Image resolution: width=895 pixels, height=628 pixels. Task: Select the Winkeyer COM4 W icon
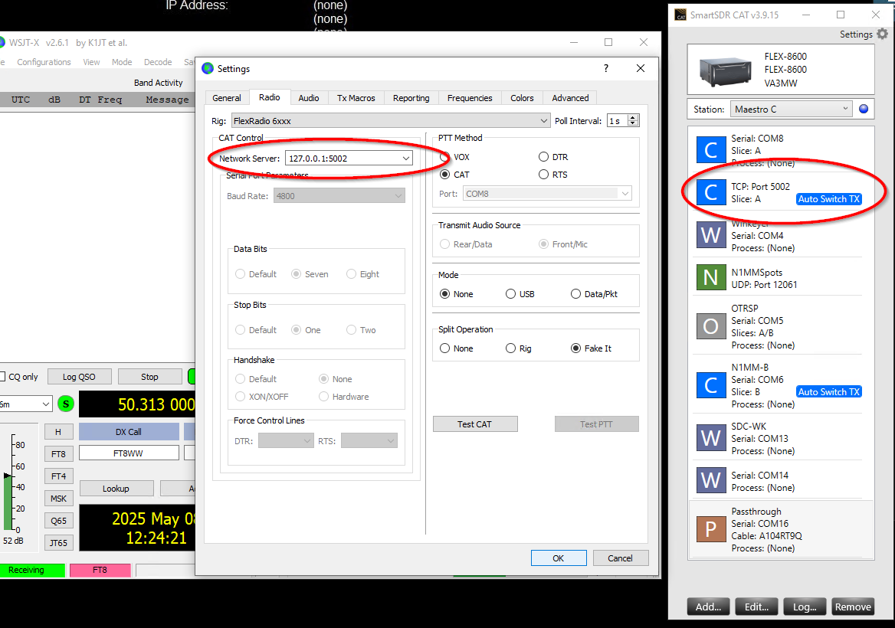click(710, 235)
